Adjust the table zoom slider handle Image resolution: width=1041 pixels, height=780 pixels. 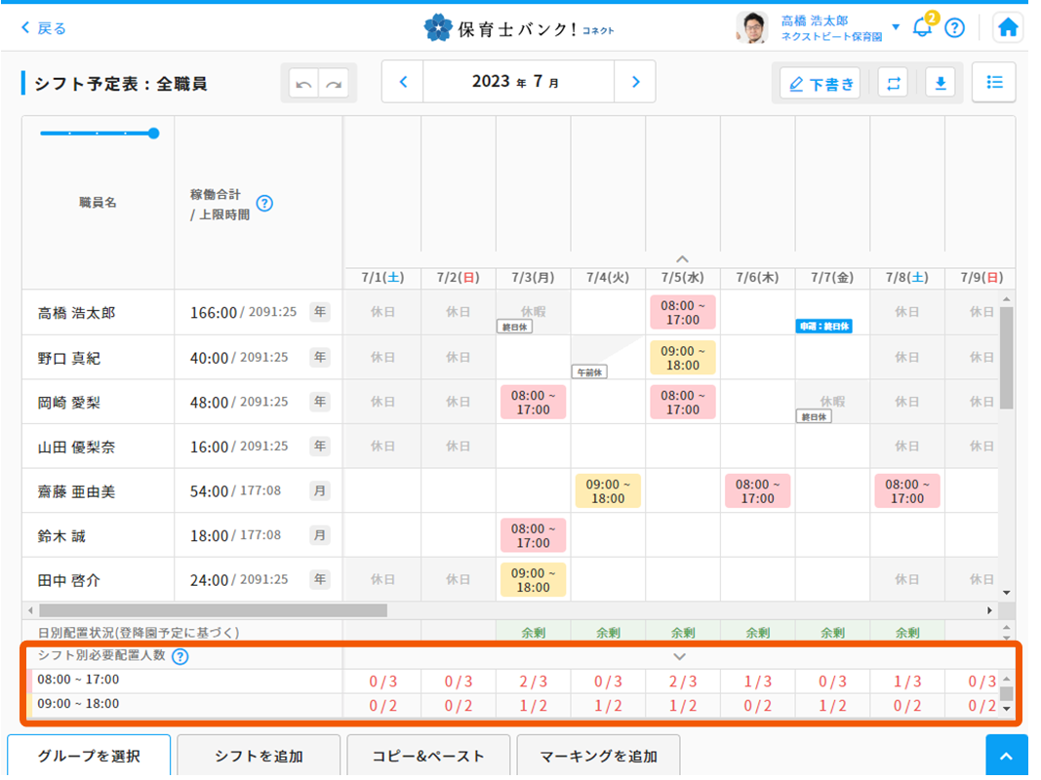click(153, 134)
